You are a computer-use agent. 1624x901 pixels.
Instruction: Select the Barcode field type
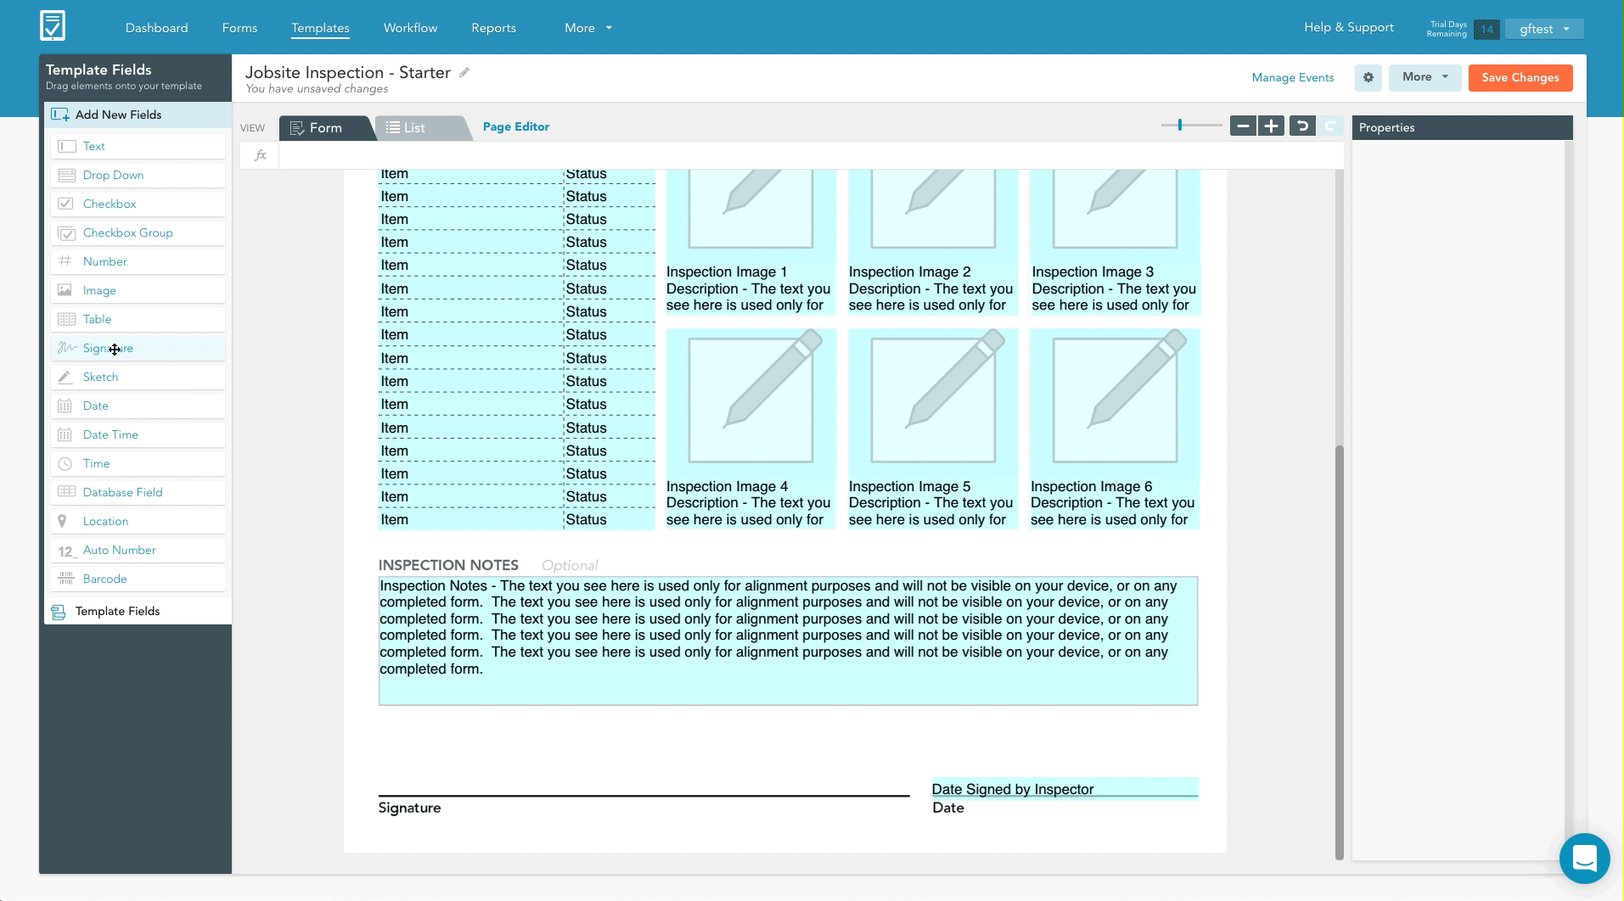(138, 579)
